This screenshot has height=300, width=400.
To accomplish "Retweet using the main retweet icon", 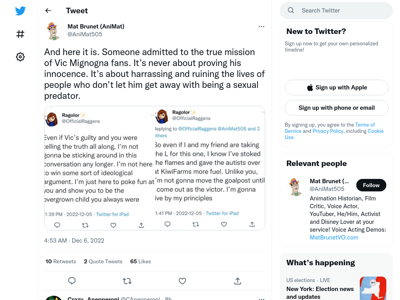I will click(127, 281).
